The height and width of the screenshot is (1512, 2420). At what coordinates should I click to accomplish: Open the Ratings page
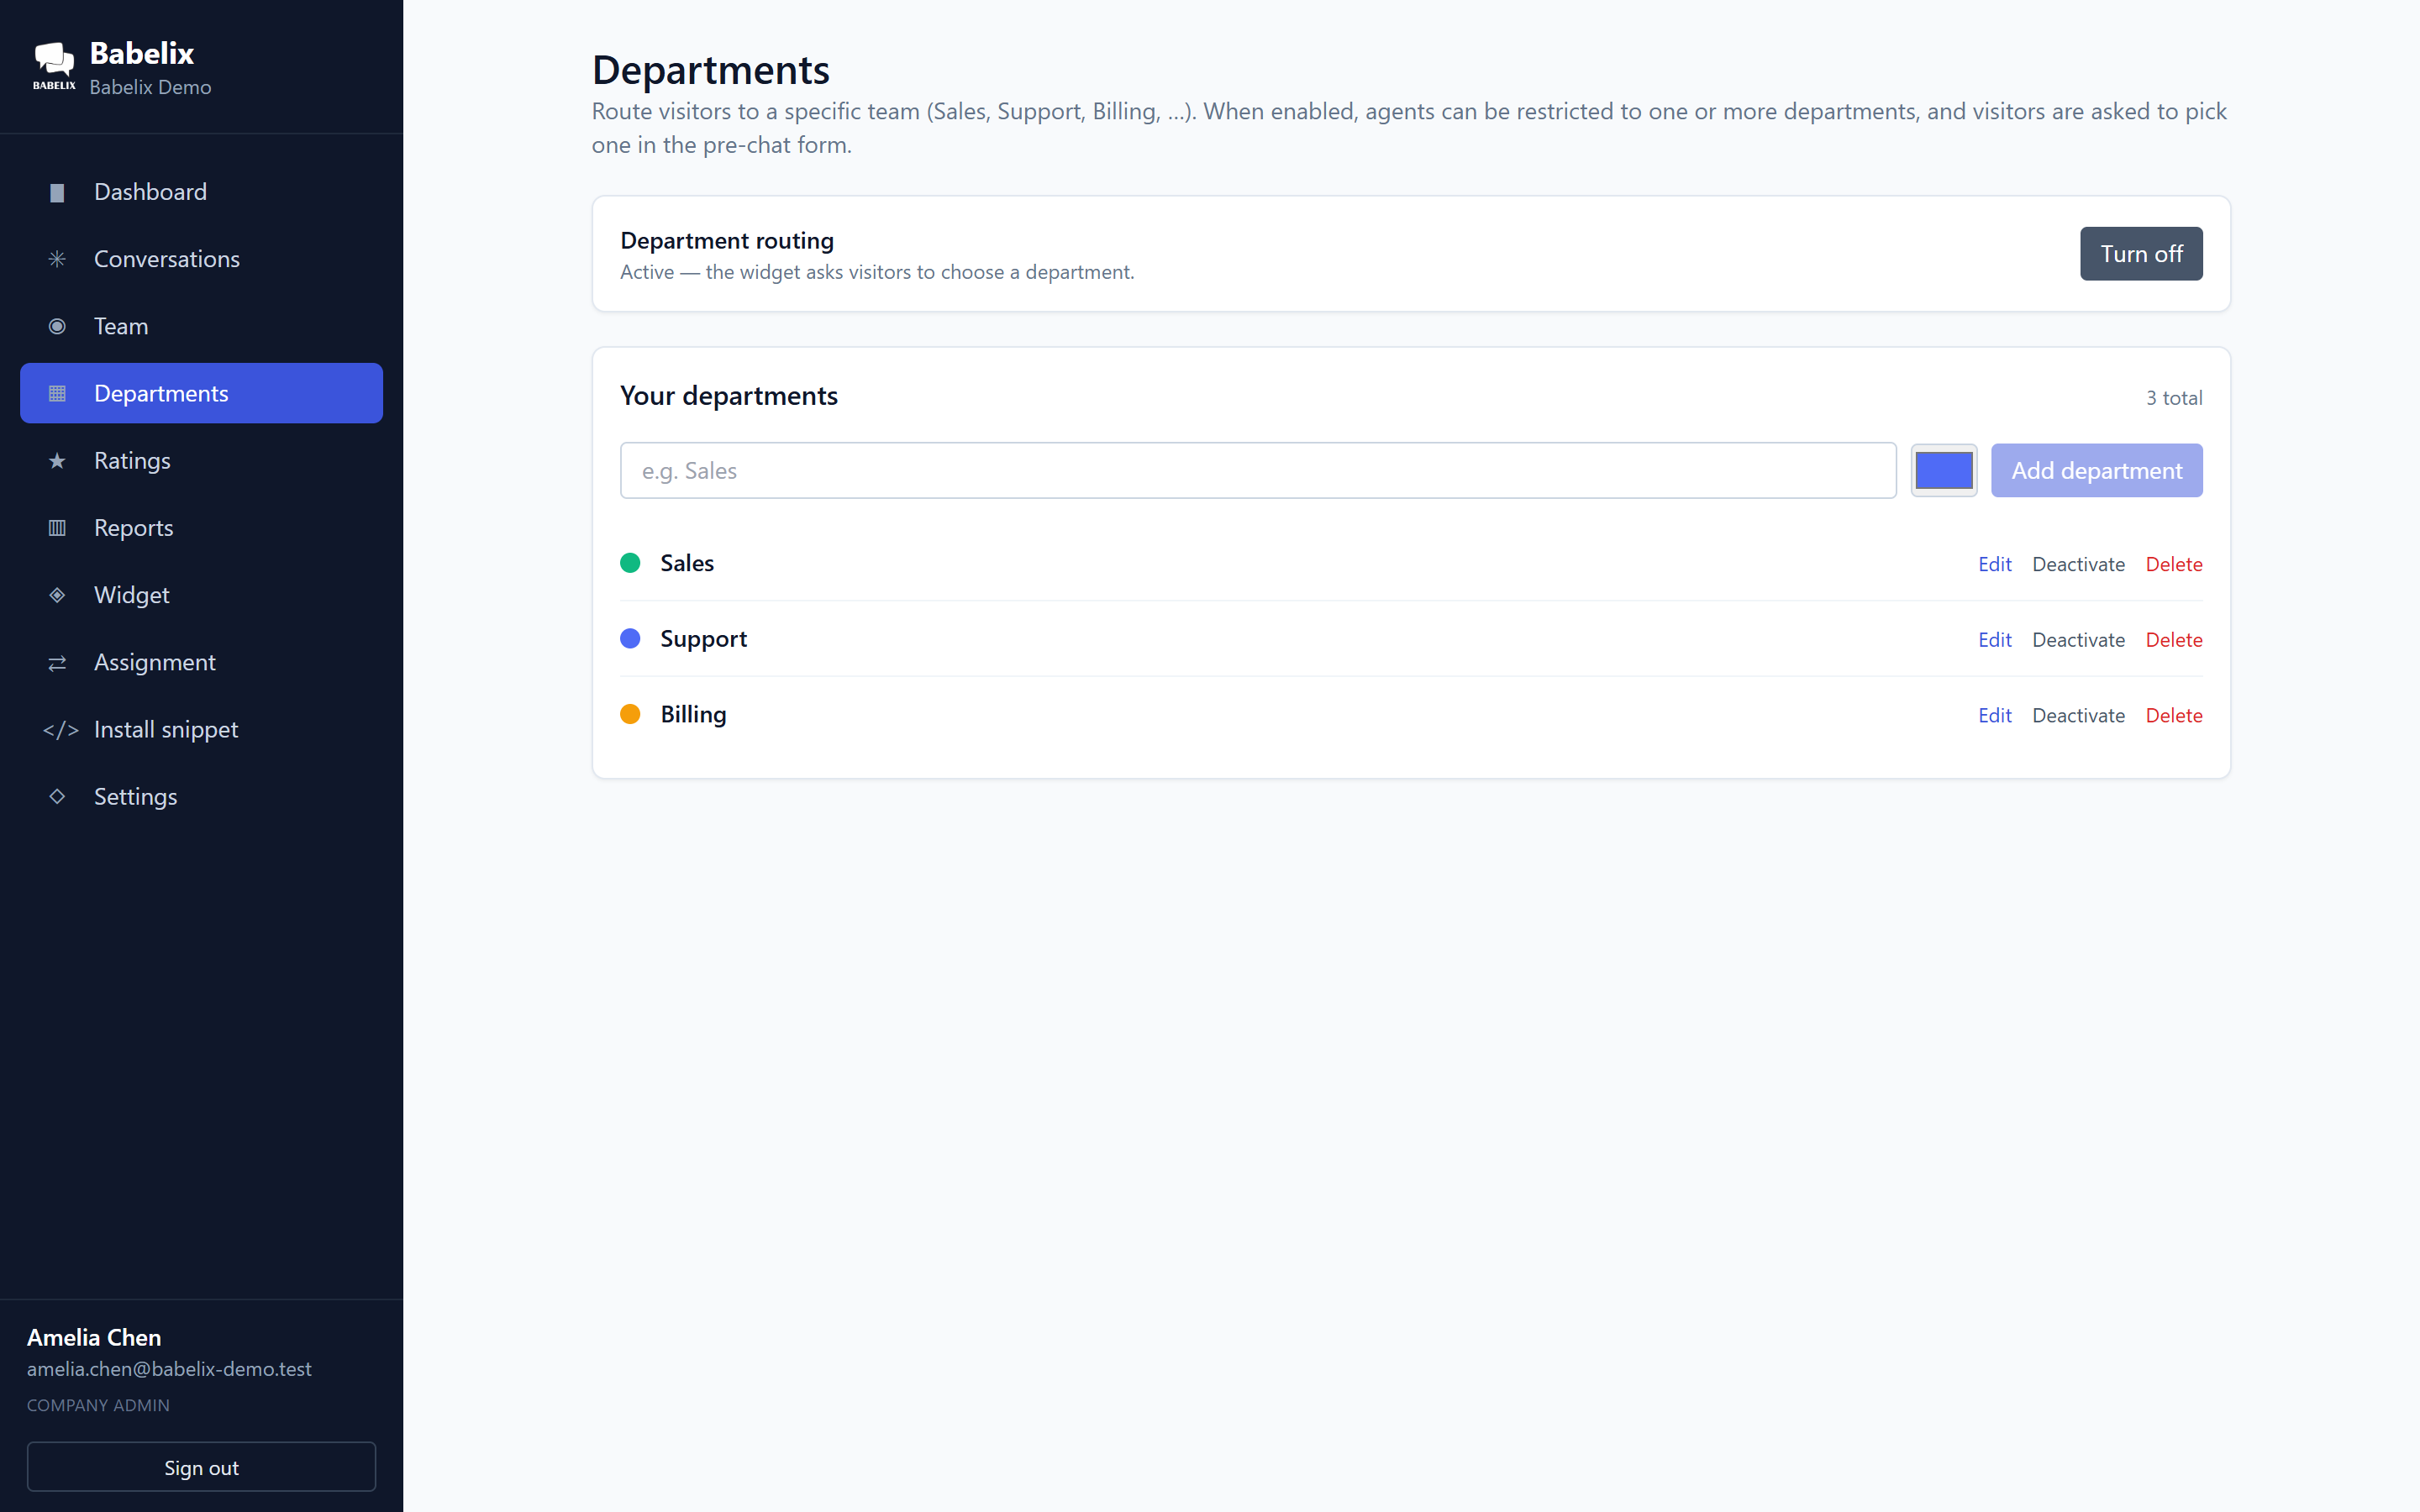pos(201,460)
